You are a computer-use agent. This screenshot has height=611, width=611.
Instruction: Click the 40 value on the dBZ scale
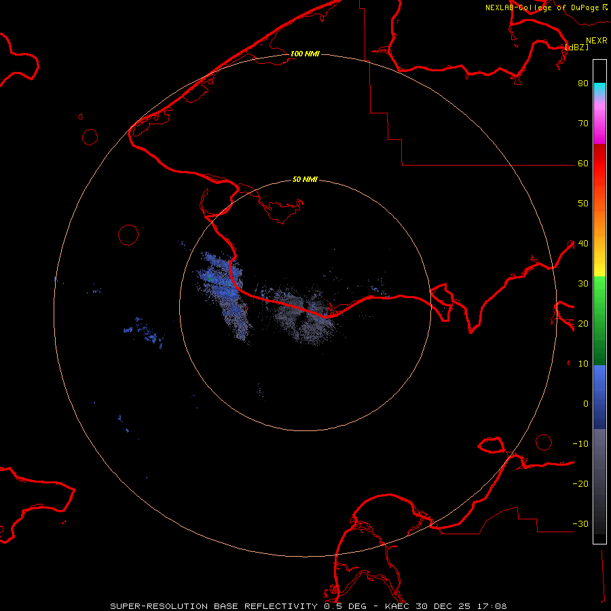coord(583,244)
